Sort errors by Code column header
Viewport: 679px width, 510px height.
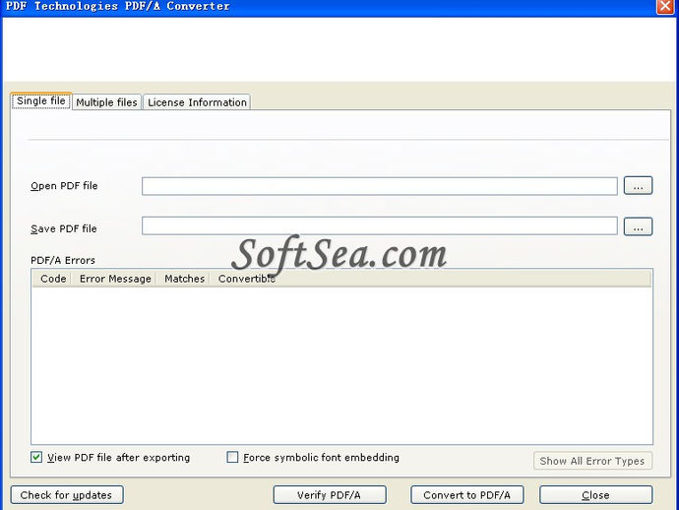tap(53, 279)
